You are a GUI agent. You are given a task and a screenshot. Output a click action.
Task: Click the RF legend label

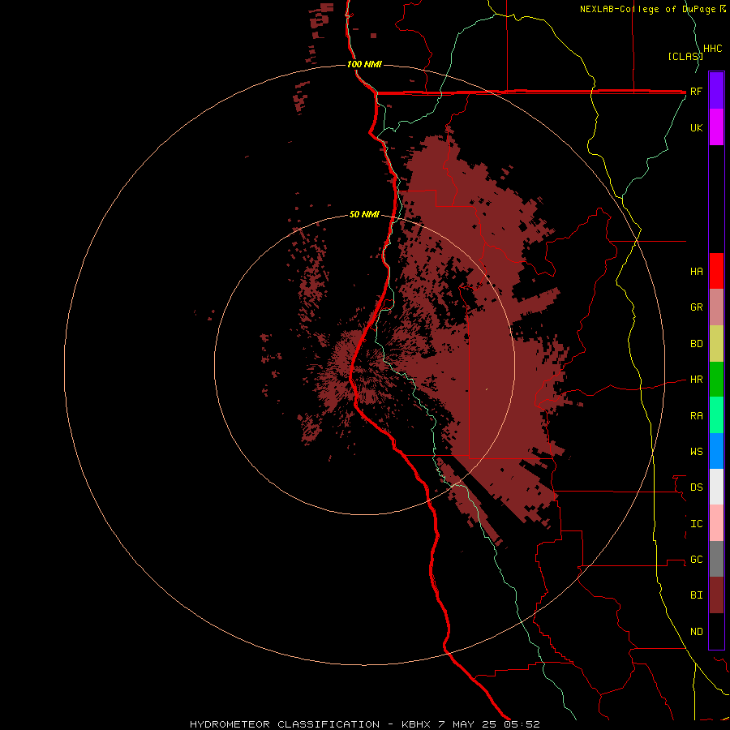coord(697,91)
